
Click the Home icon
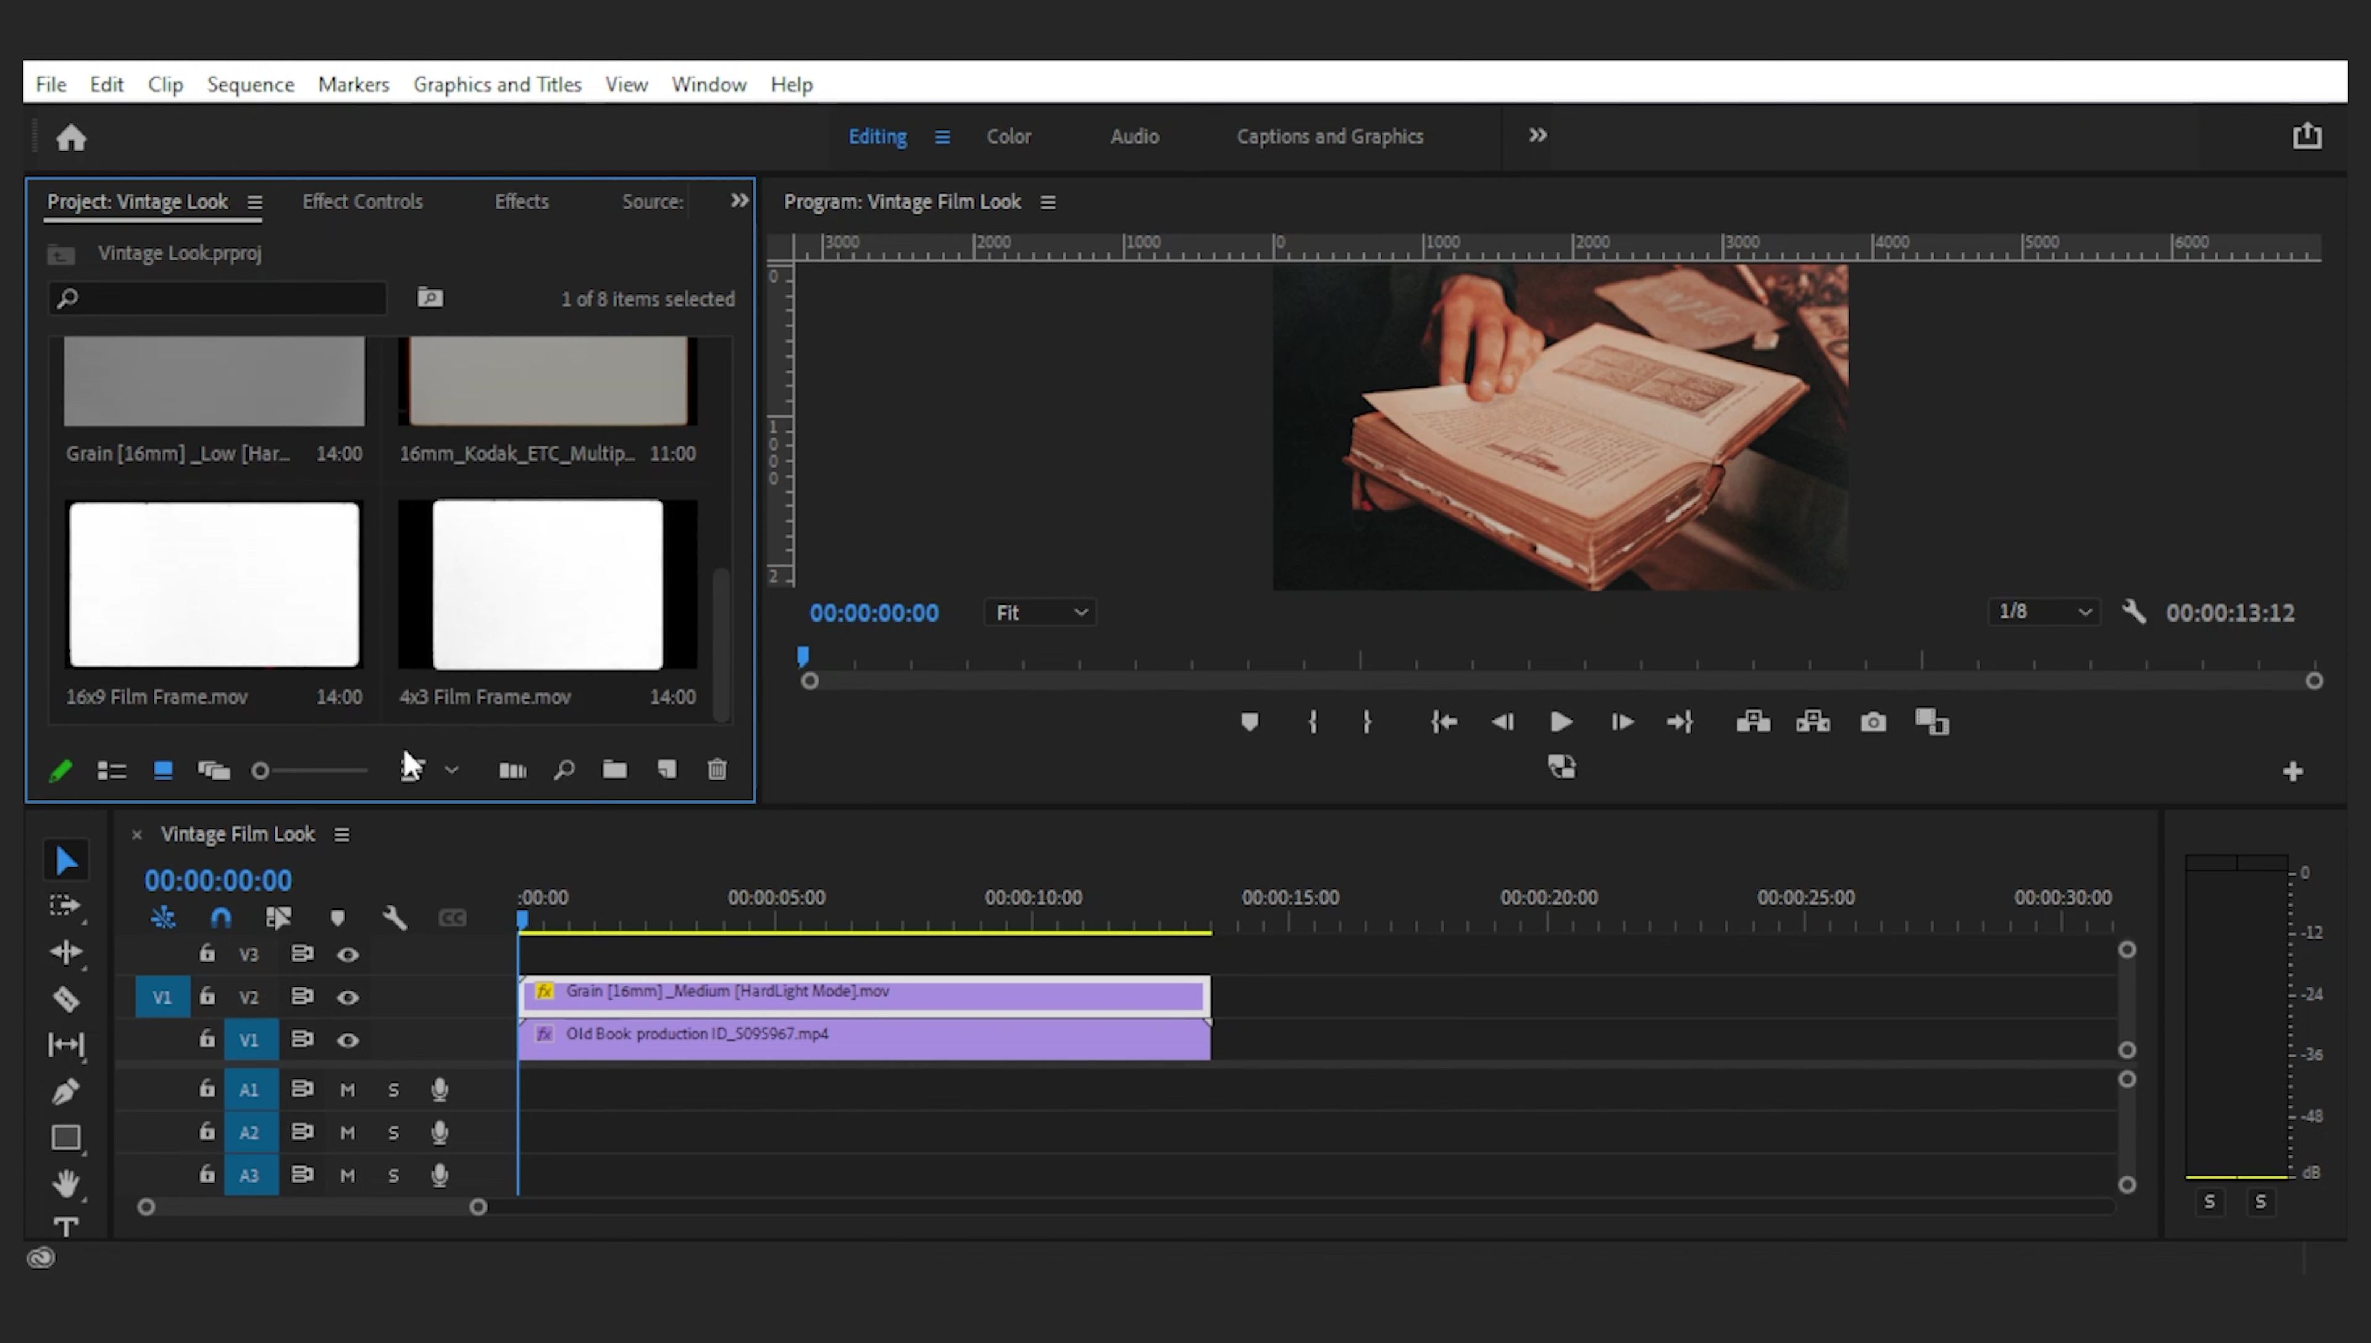click(71, 138)
